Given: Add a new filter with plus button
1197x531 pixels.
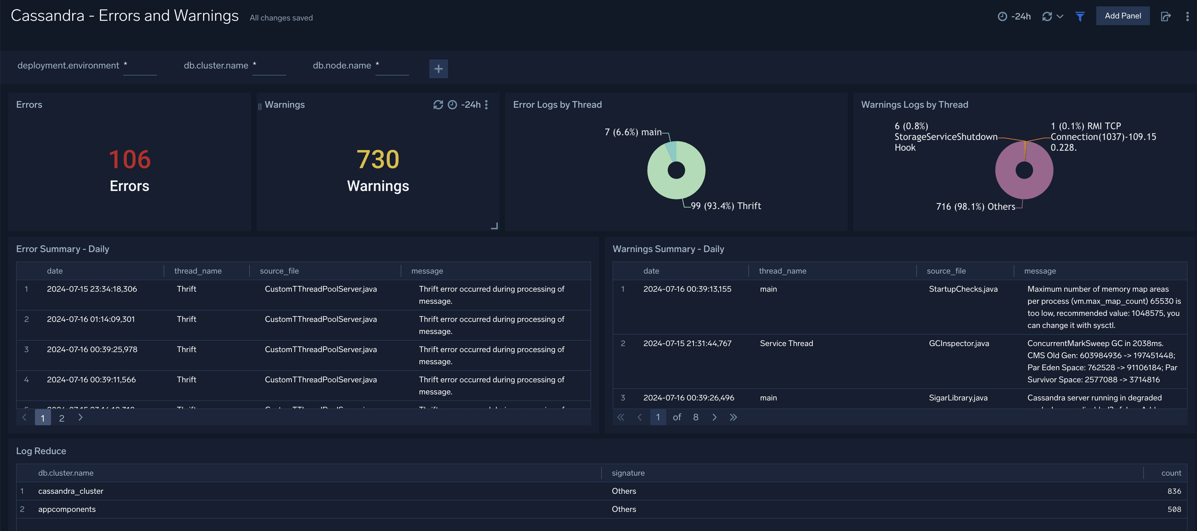Looking at the screenshot, I should pyautogui.click(x=438, y=69).
